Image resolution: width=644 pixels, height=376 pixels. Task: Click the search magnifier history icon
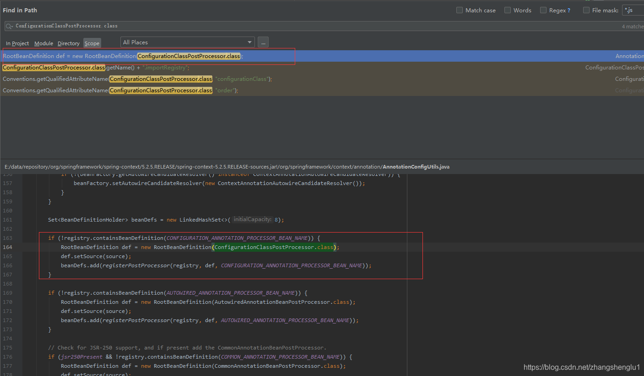pyautogui.click(x=9, y=26)
